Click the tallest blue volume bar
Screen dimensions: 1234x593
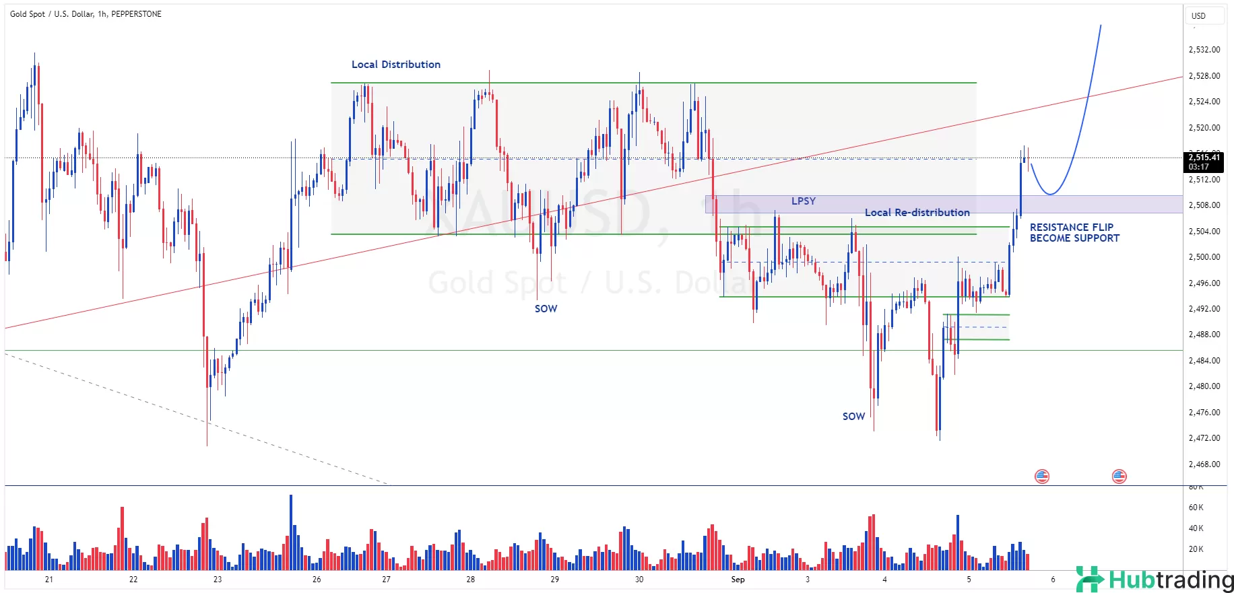291,532
